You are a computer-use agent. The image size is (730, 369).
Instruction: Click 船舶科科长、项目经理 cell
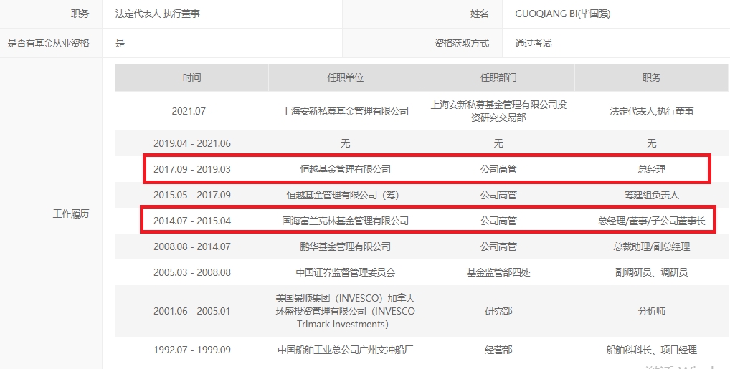[651, 350]
